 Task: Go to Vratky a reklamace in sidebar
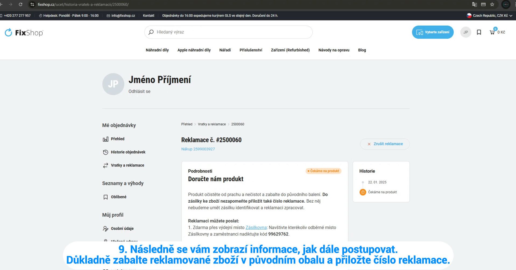click(127, 165)
